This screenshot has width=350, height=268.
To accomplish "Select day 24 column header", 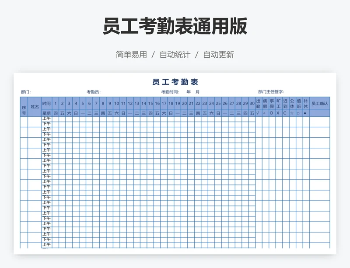I will pyautogui.click(x=211, y=104).
